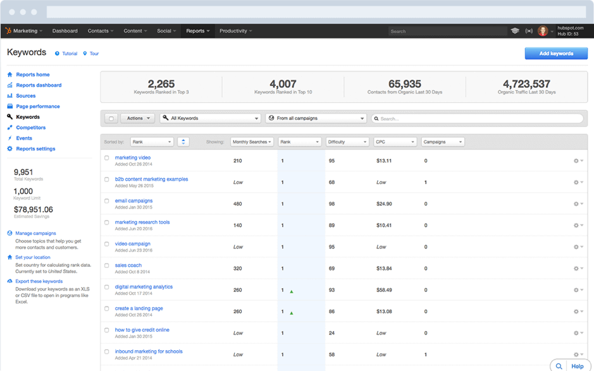
Task: Click the Add keywords button
Action: click(555, 54)
